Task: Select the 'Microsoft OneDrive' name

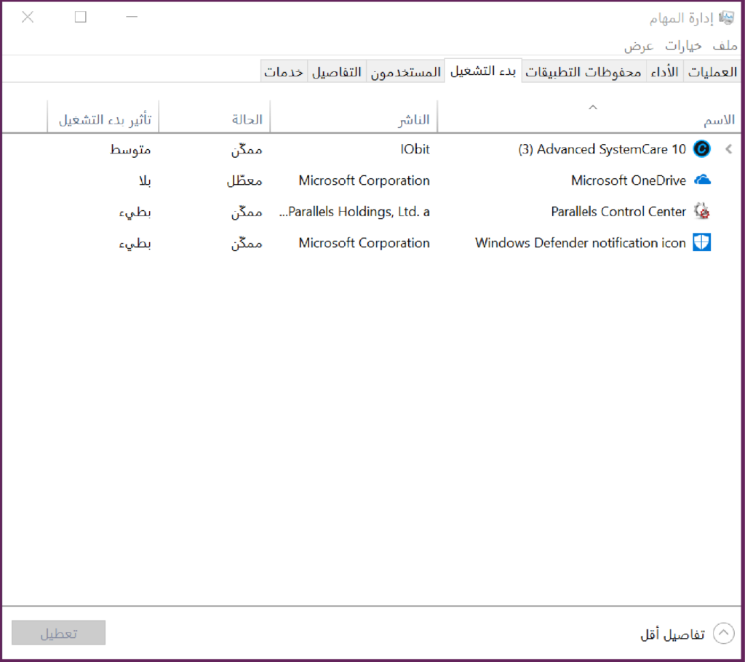Action: pos(629,180)
